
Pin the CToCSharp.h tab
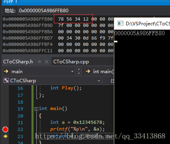click(x=39, y=62)
